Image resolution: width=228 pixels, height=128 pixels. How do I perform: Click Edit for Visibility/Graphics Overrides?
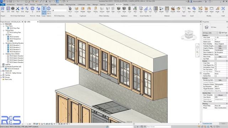click(220, 46)
